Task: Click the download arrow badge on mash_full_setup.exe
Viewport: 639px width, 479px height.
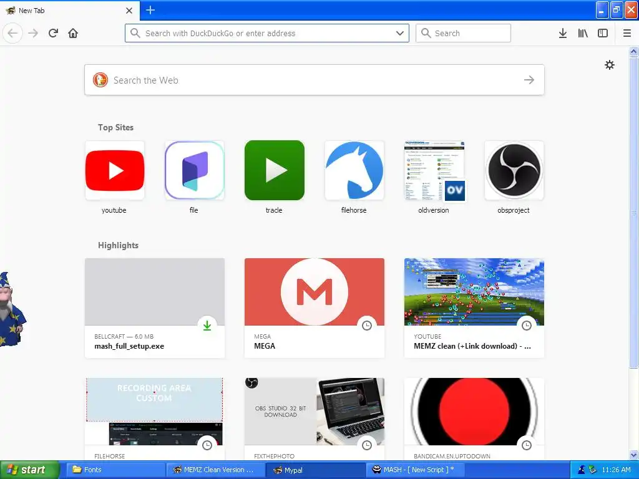Action: pos(207,326)
